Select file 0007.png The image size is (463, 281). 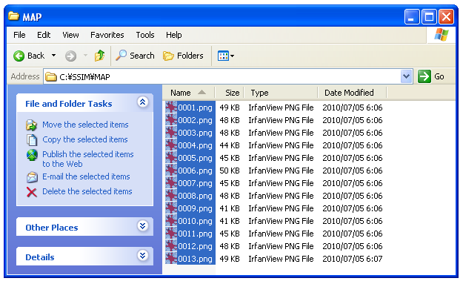pyautogui.click(x=195, y=183)
